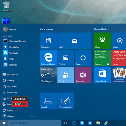Open the red News tile
Screen dimensions: 126x126
point(119,58)
